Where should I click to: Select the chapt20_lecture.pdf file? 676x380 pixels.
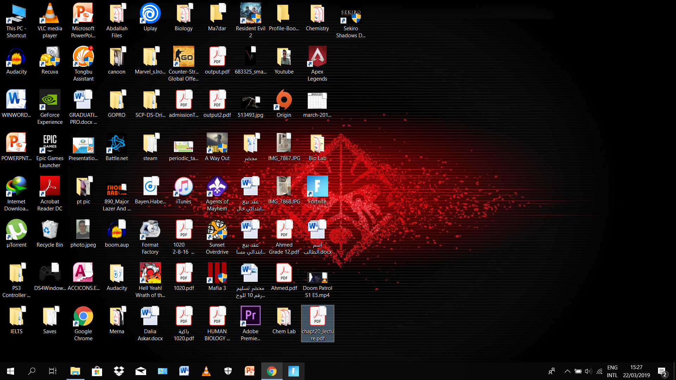coord(317,317)
